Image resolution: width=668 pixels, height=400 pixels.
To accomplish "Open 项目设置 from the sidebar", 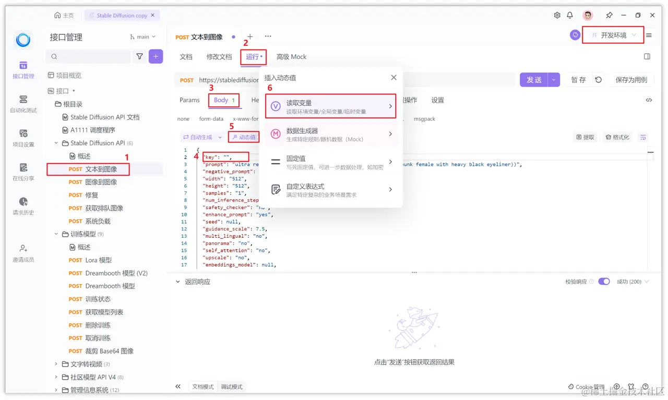I will pos(23,136).
